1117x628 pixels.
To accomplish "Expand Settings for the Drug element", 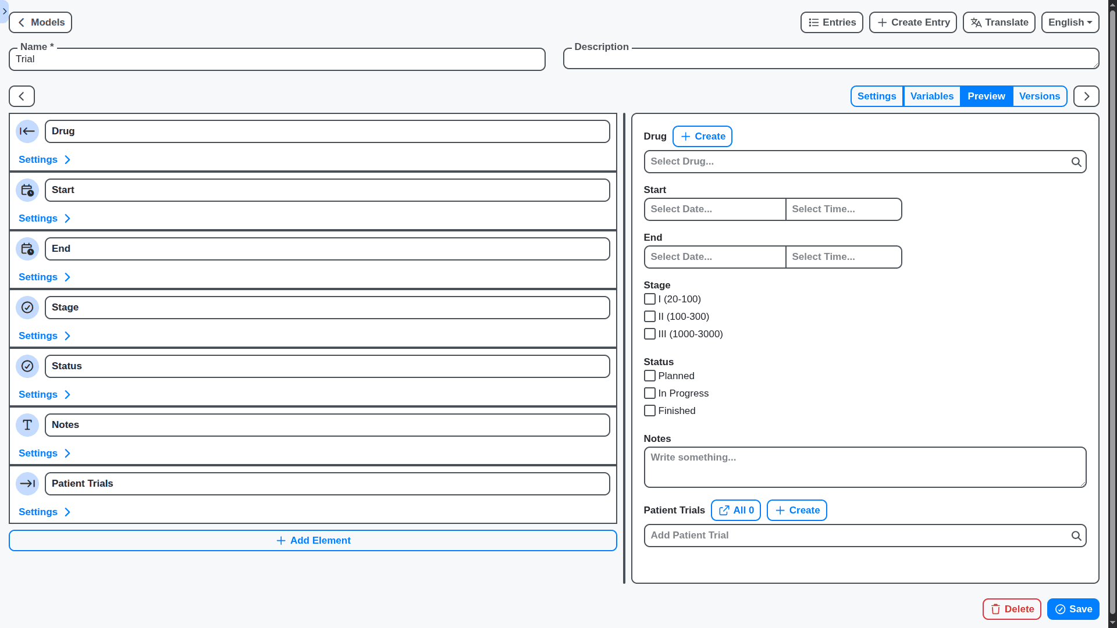I will (x=44, y=159).
